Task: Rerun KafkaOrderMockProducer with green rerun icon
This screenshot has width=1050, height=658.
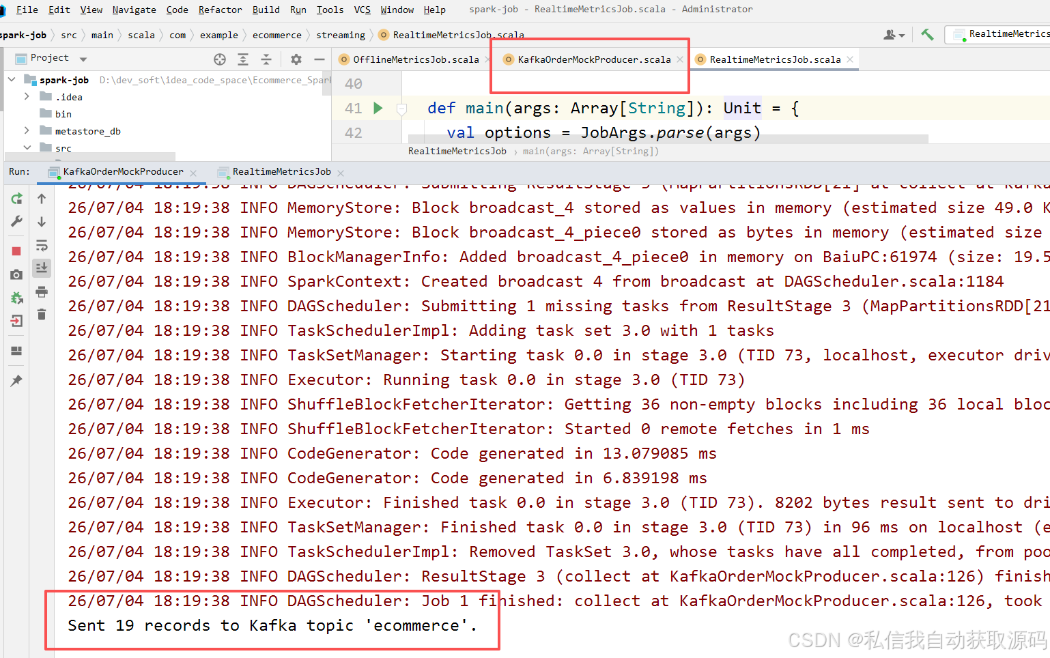Action: click(x=16, y=199)
